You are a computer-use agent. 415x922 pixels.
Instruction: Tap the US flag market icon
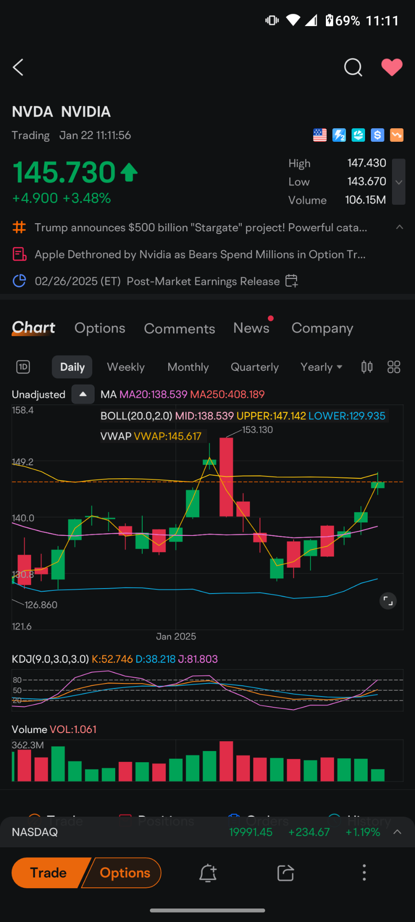[x=320, y=135]
